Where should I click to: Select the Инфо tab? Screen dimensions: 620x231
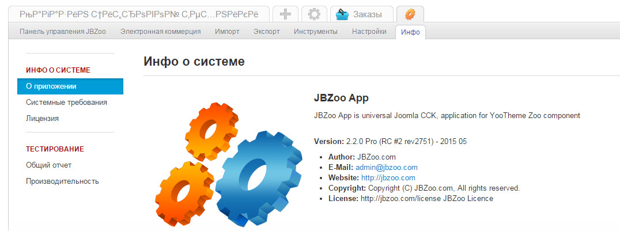(410, 32)
